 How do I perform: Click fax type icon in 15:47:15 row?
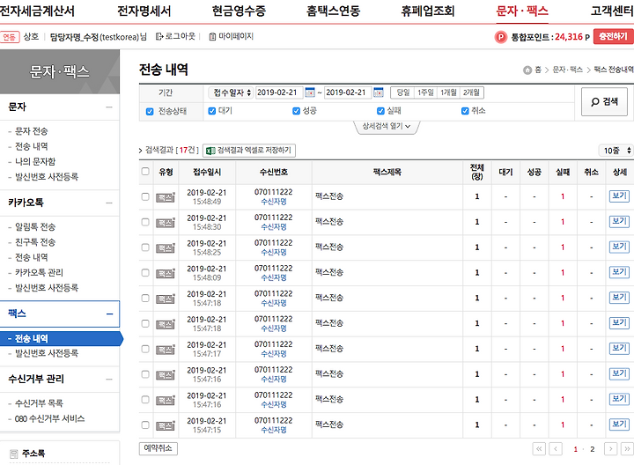coord(166,425)
